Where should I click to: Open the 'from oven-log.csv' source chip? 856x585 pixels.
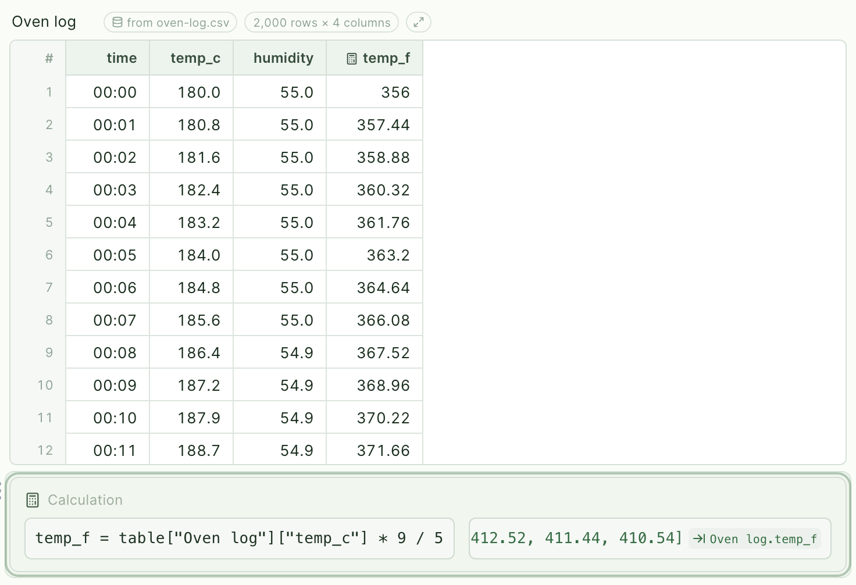pyautogui.click(x=170, y=22)
